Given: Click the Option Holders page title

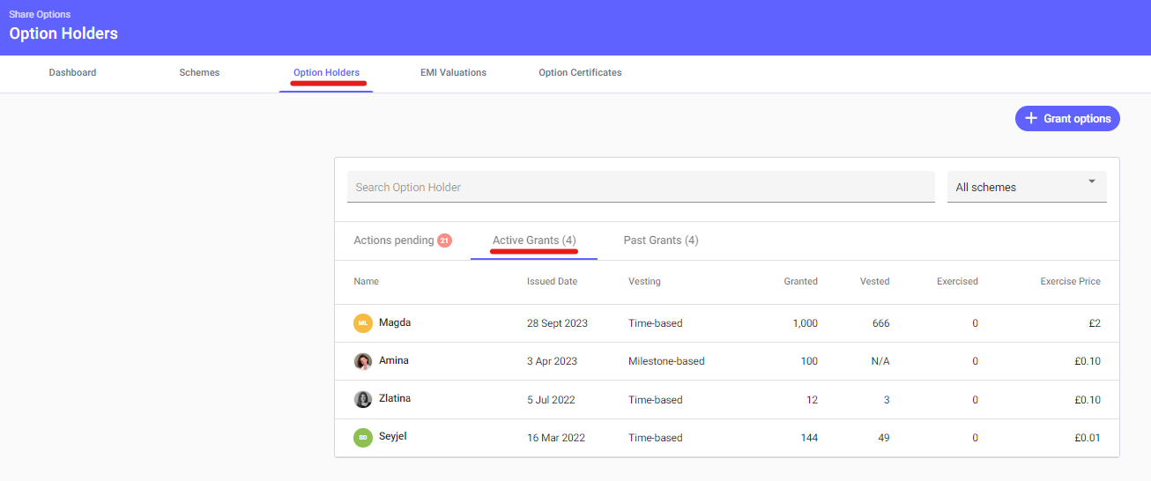Looking at the screenshot, I should pyautogui.click(x=63, y=34).
